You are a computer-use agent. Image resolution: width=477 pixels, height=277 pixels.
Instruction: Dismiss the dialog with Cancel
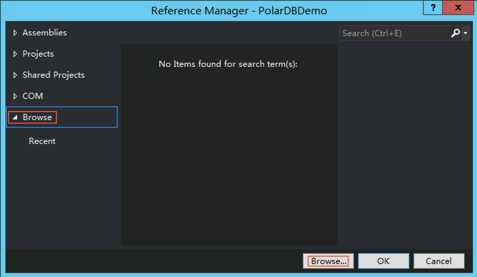tap(439, 261)
